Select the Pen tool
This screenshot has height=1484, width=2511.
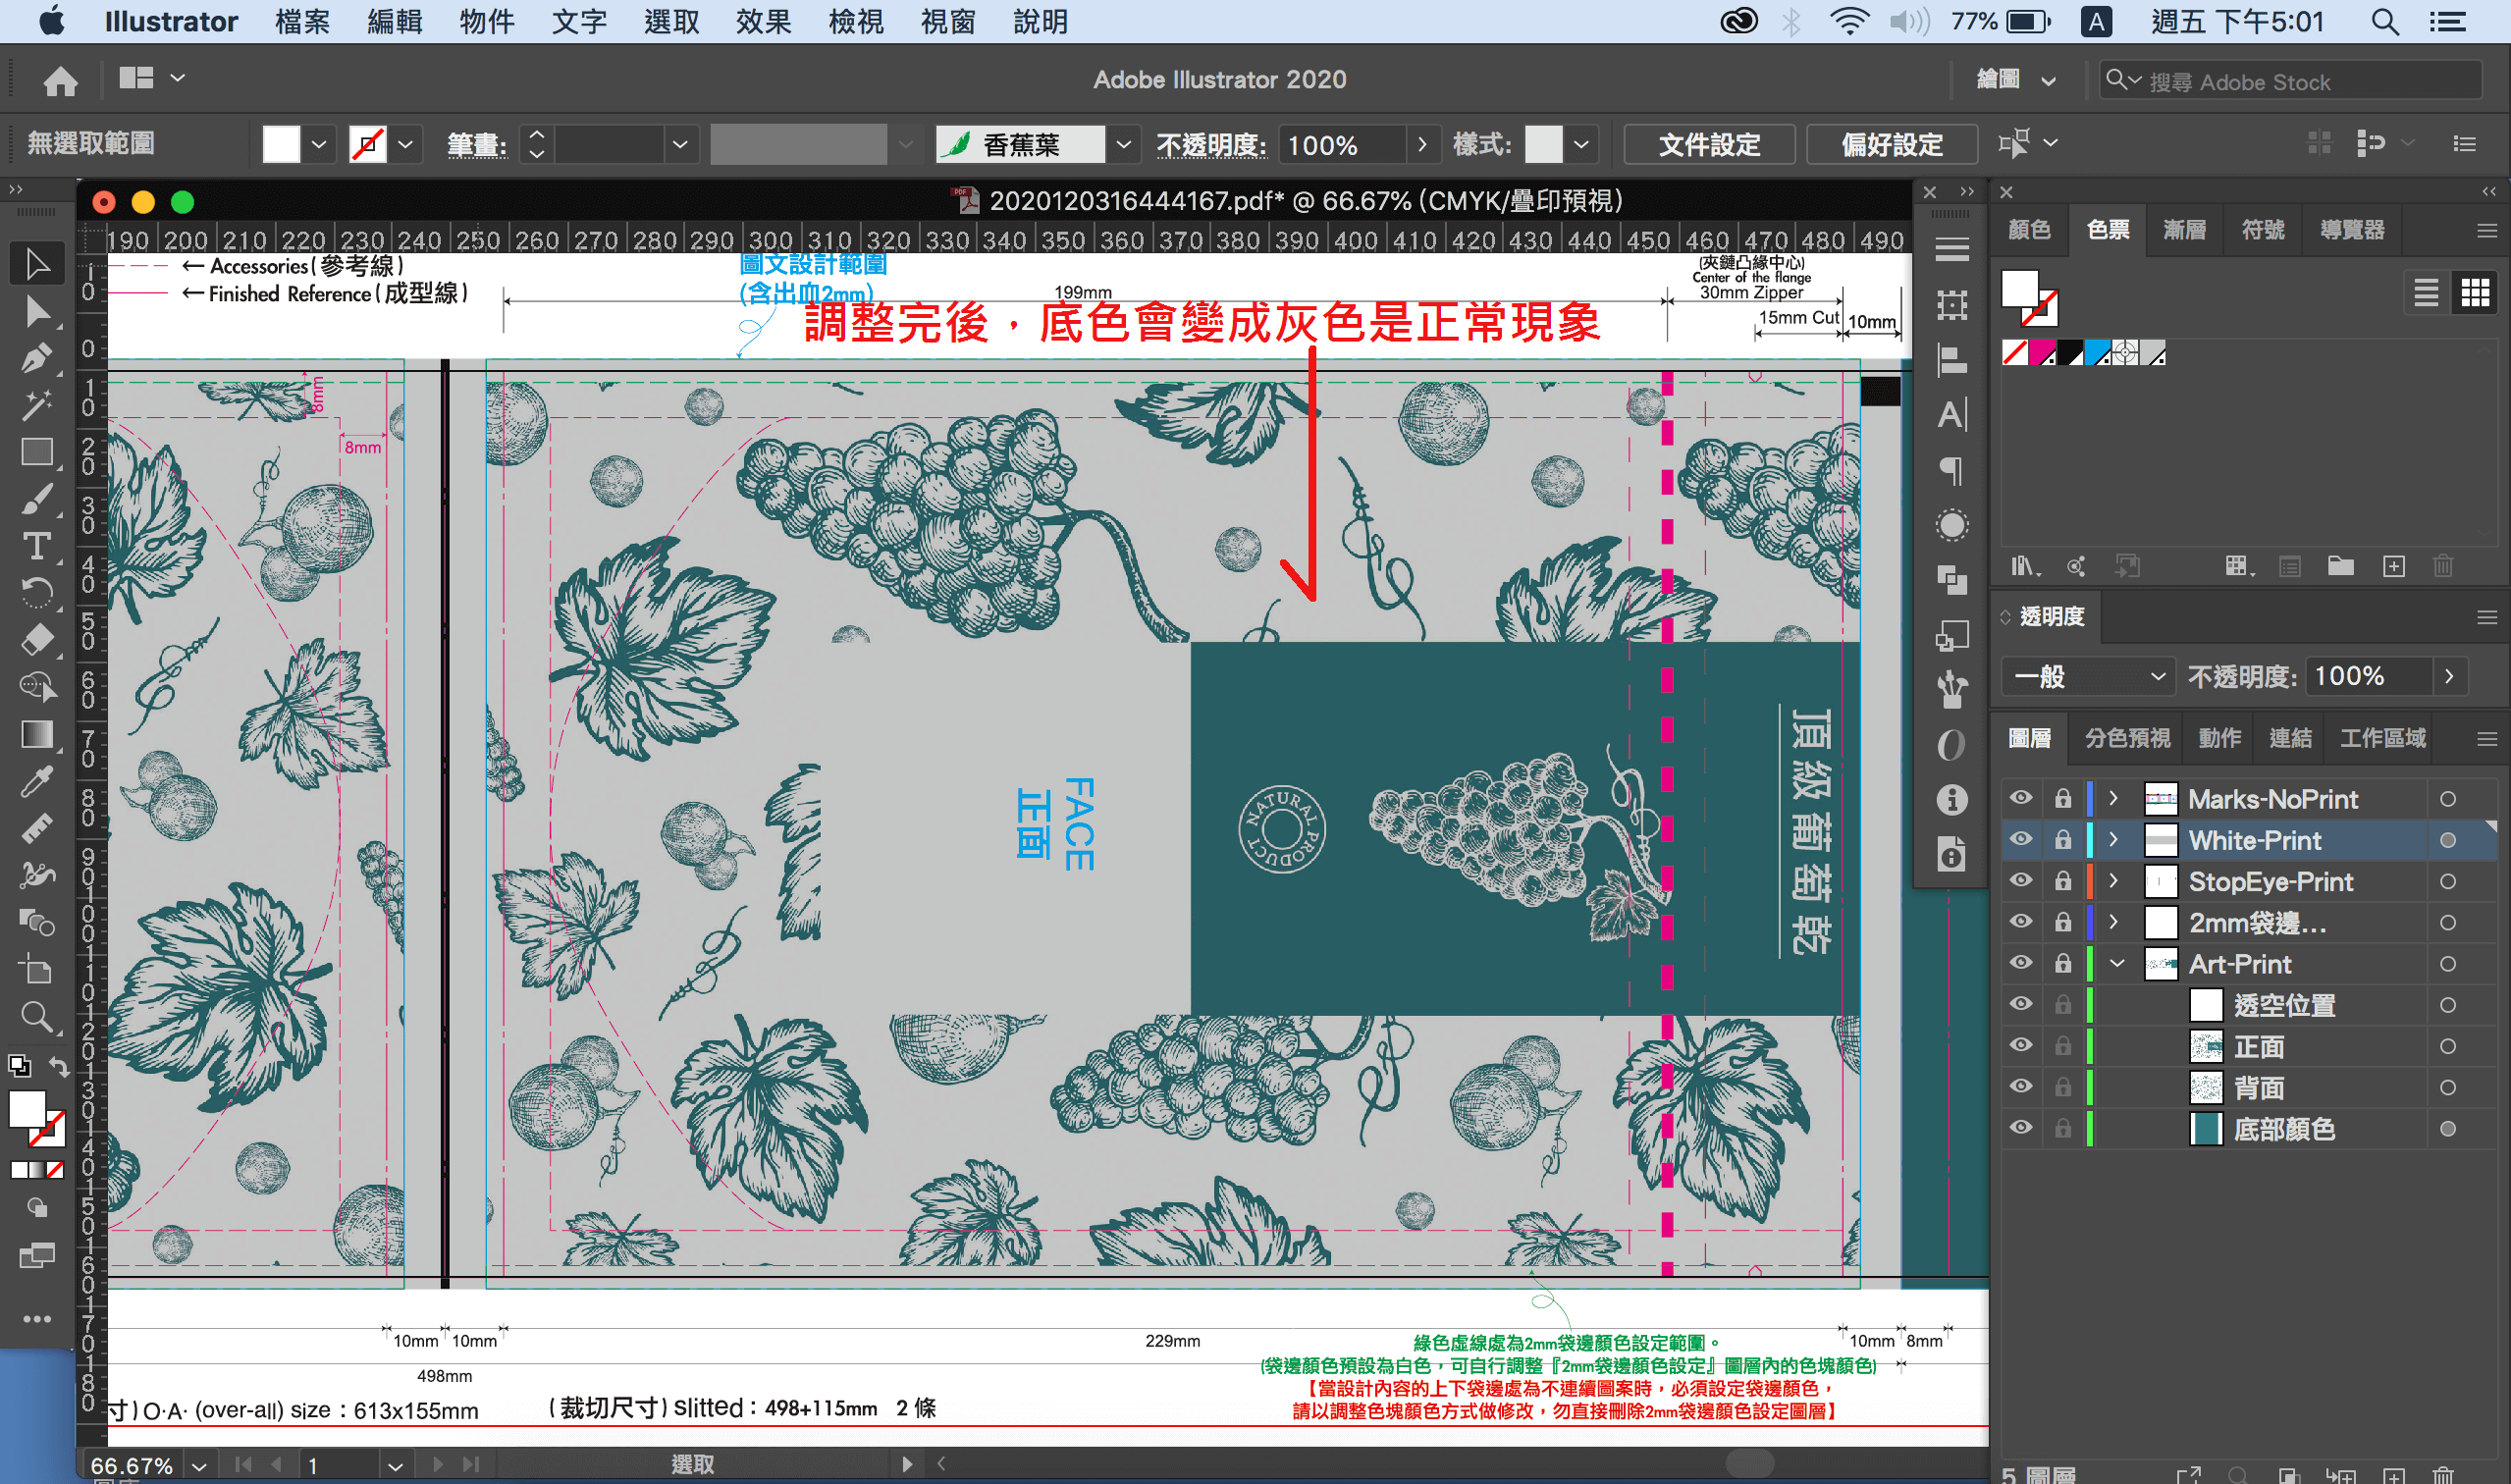coord(37,358)
